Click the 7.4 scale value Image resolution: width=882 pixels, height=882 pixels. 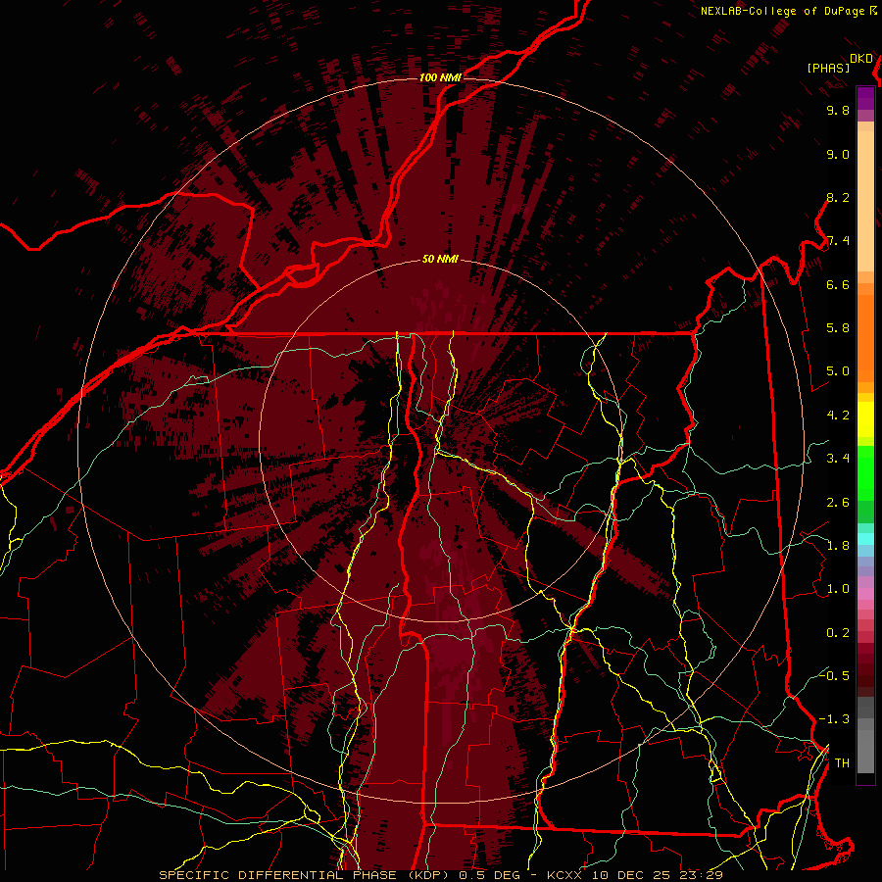[x=838, y=241]
